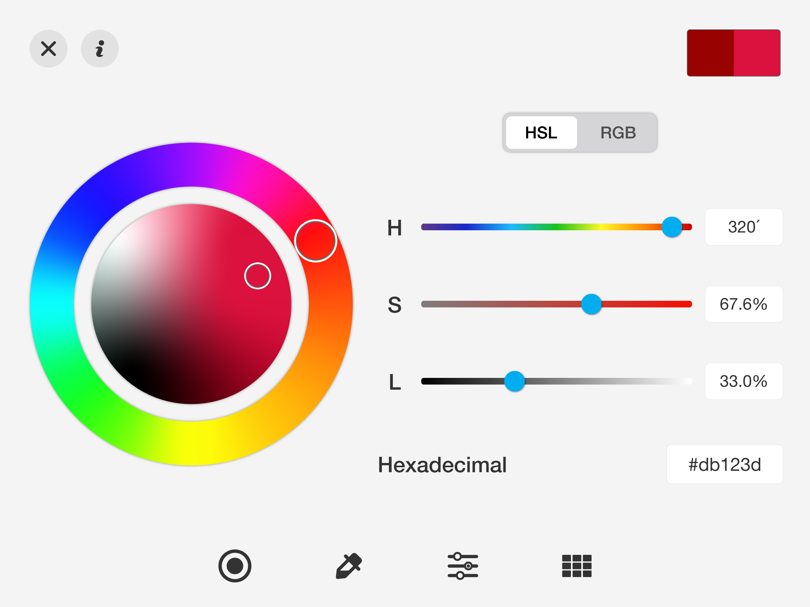Click the H hue slider knob
Screen dimensions: 810x607
point(672,227)
